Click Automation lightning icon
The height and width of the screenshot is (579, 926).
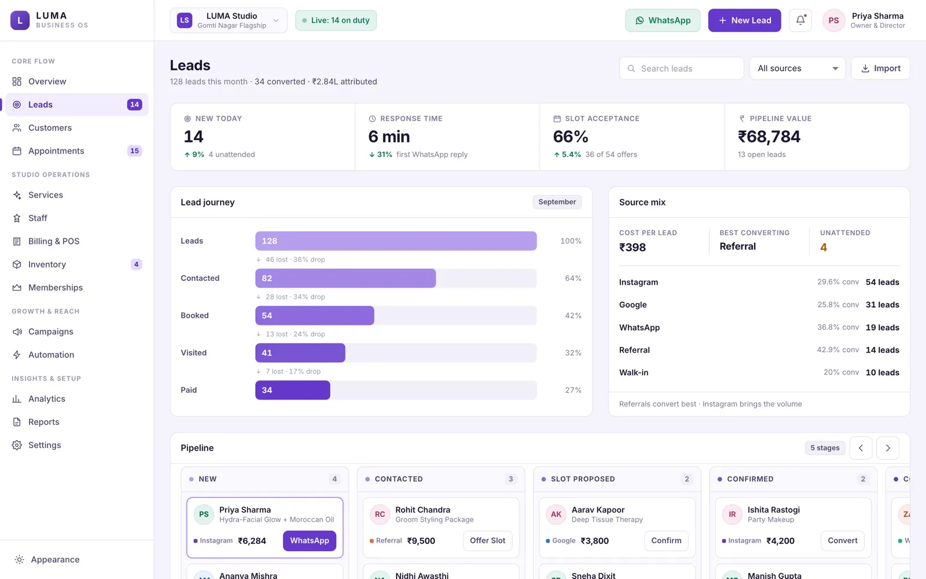pyautogui.click(x=17, y=355)
